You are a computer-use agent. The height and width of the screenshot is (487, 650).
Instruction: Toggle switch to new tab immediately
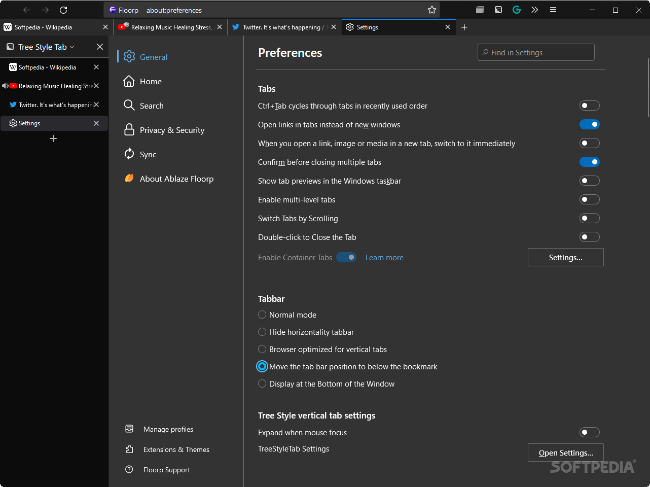[590, 143]
